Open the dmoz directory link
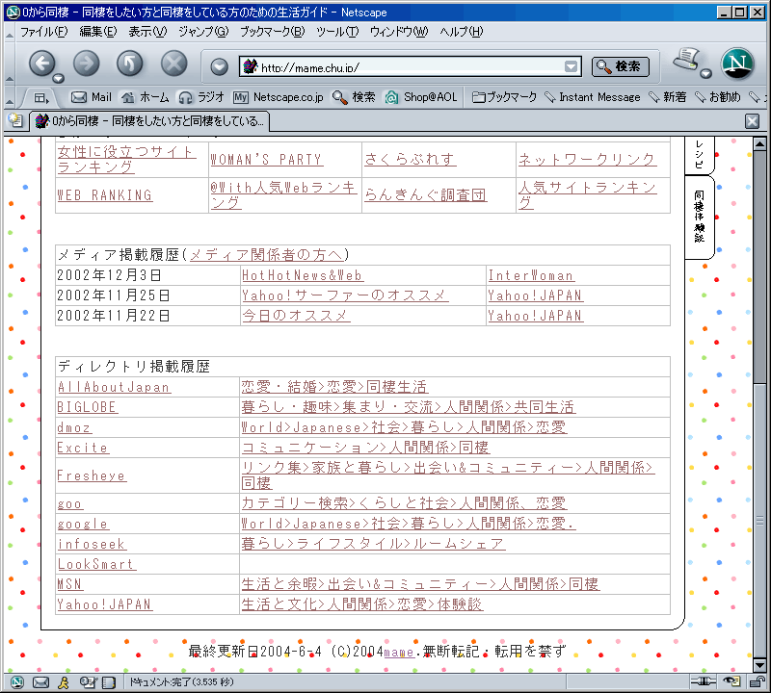 (74, 427)
